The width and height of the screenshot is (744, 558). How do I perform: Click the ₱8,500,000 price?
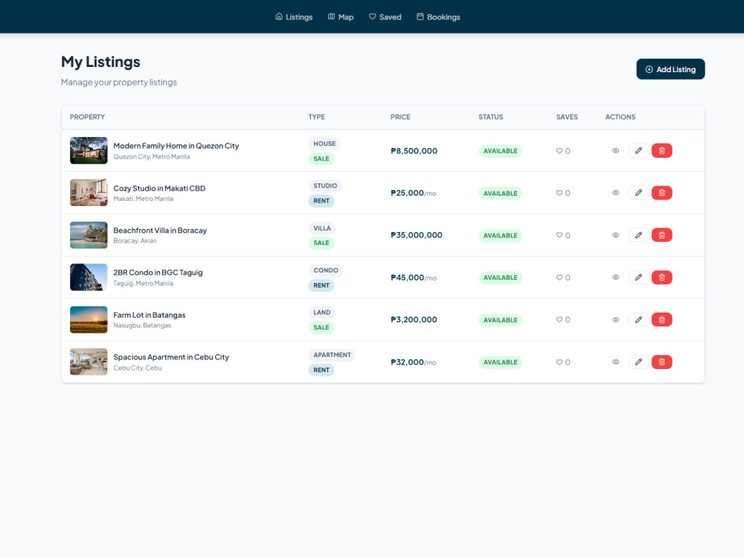414,151
